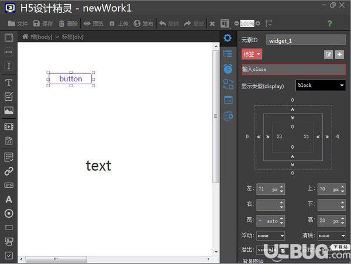Click the 100% zoom value field
Viewport: 351px width, 264px height.
coord(247,23)
